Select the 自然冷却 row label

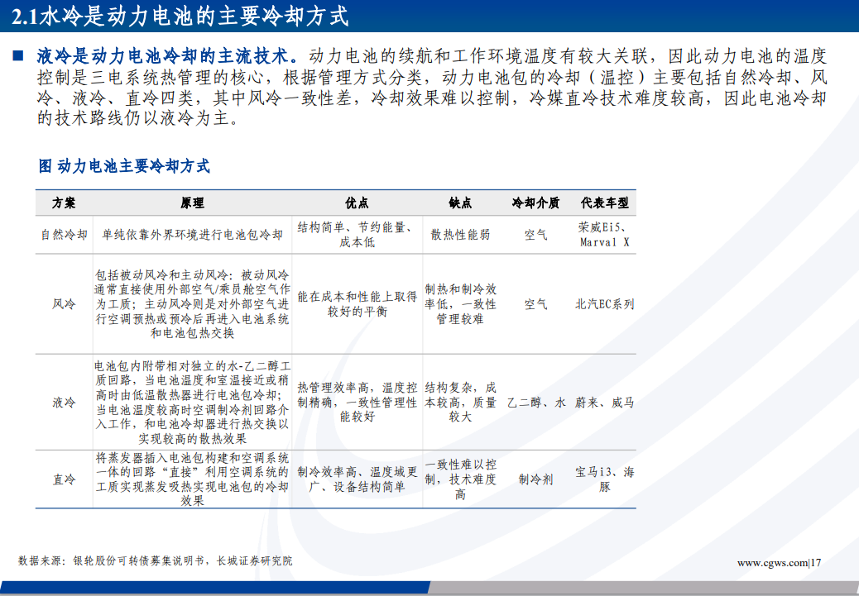click(x=64, y=235)
